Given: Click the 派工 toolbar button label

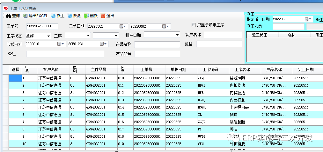Looking at the screenshot, I should coord(61,16).
